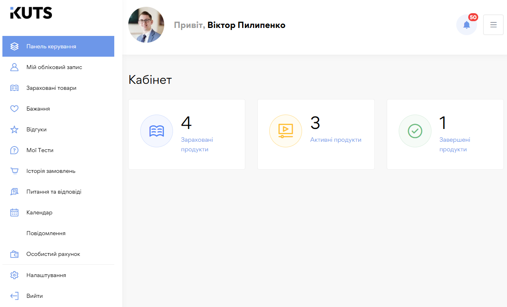This screenshot has width=507, height=307.
Task: Select the Календар calendar icon
Action: click(x=14, y=212)
